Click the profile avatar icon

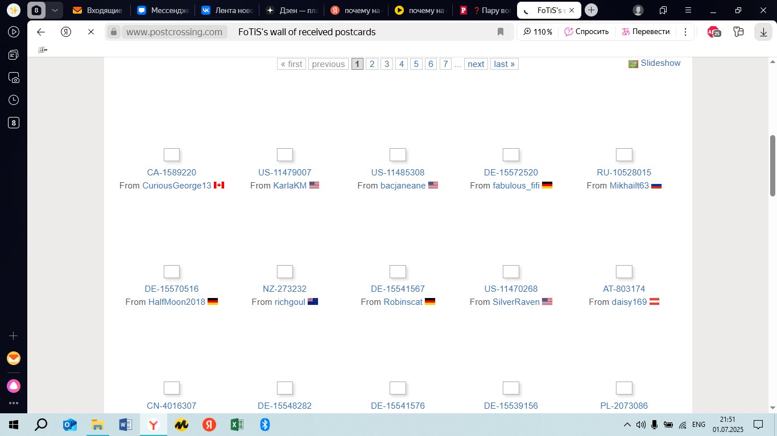[x=638, y=10]
